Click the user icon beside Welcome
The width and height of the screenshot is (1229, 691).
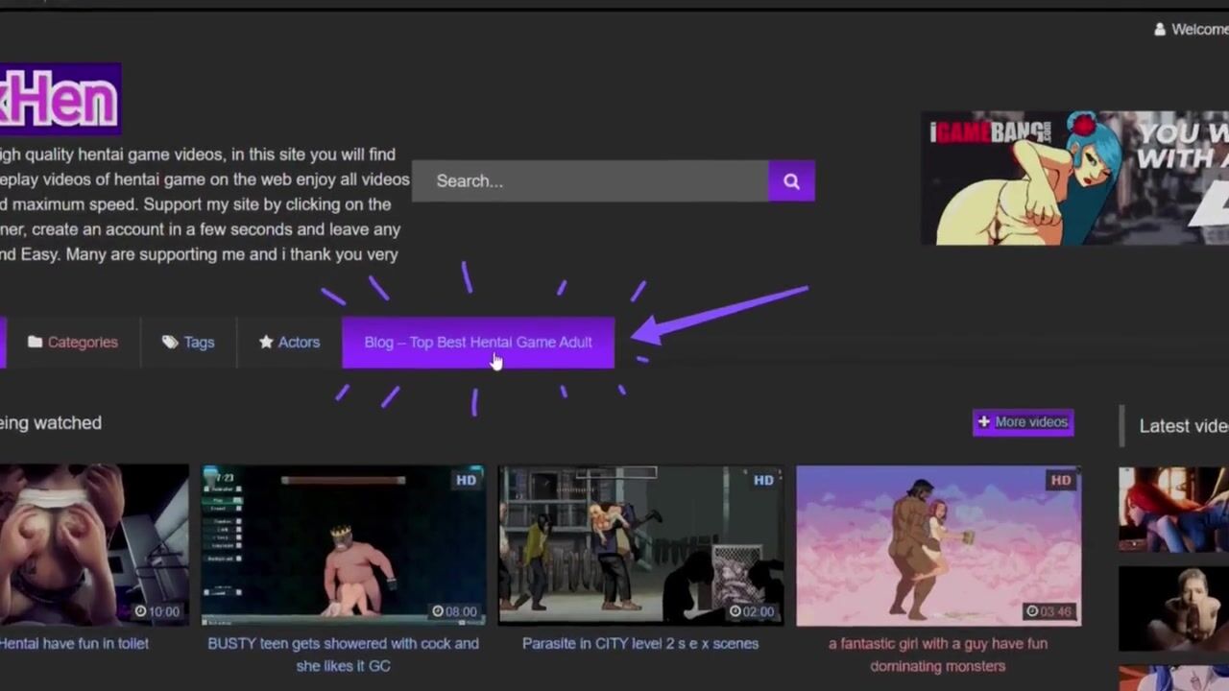click(x=1160, y=30)
